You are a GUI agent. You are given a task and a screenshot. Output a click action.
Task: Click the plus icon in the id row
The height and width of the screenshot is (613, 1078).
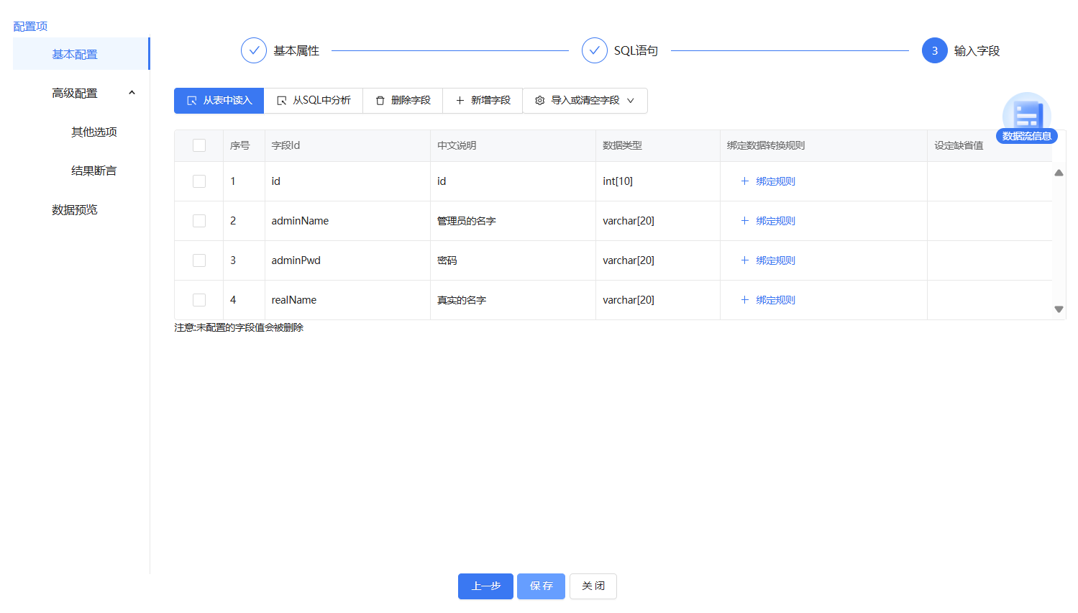coord(745,181)
